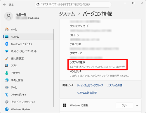
Task: Collapse the Windows の情報 section chevron
Action: pos(137,105)
